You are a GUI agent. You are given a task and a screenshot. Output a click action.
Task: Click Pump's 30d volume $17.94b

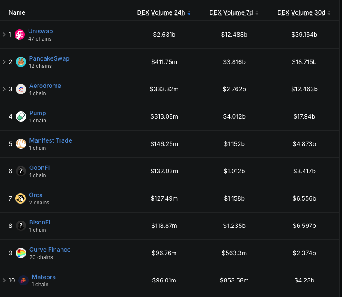coord(304,116)
